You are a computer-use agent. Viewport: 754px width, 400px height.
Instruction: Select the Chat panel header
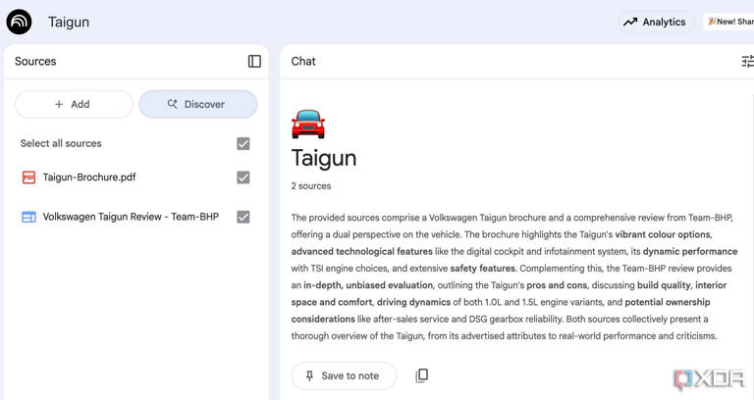pos(303,62)
